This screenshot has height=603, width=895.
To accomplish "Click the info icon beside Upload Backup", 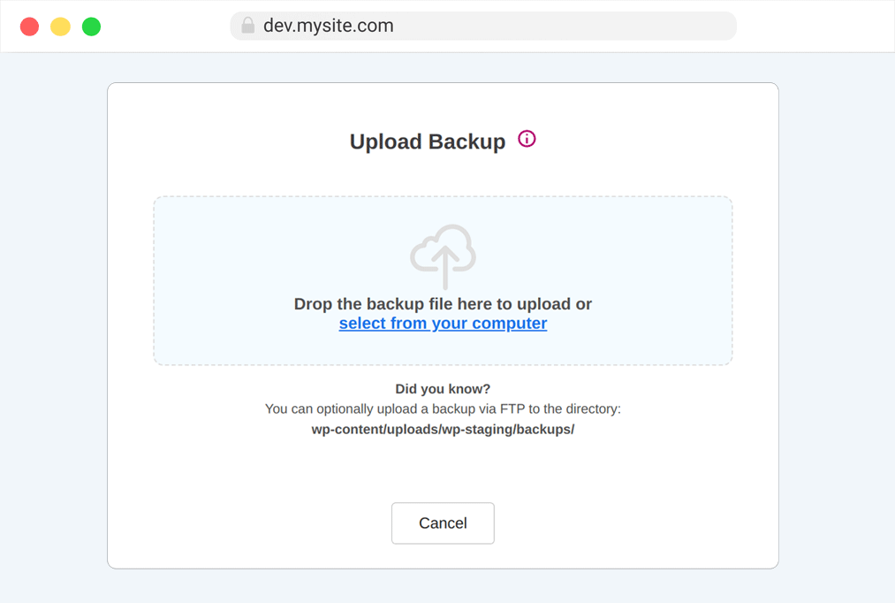I will (x=527, y=139).
